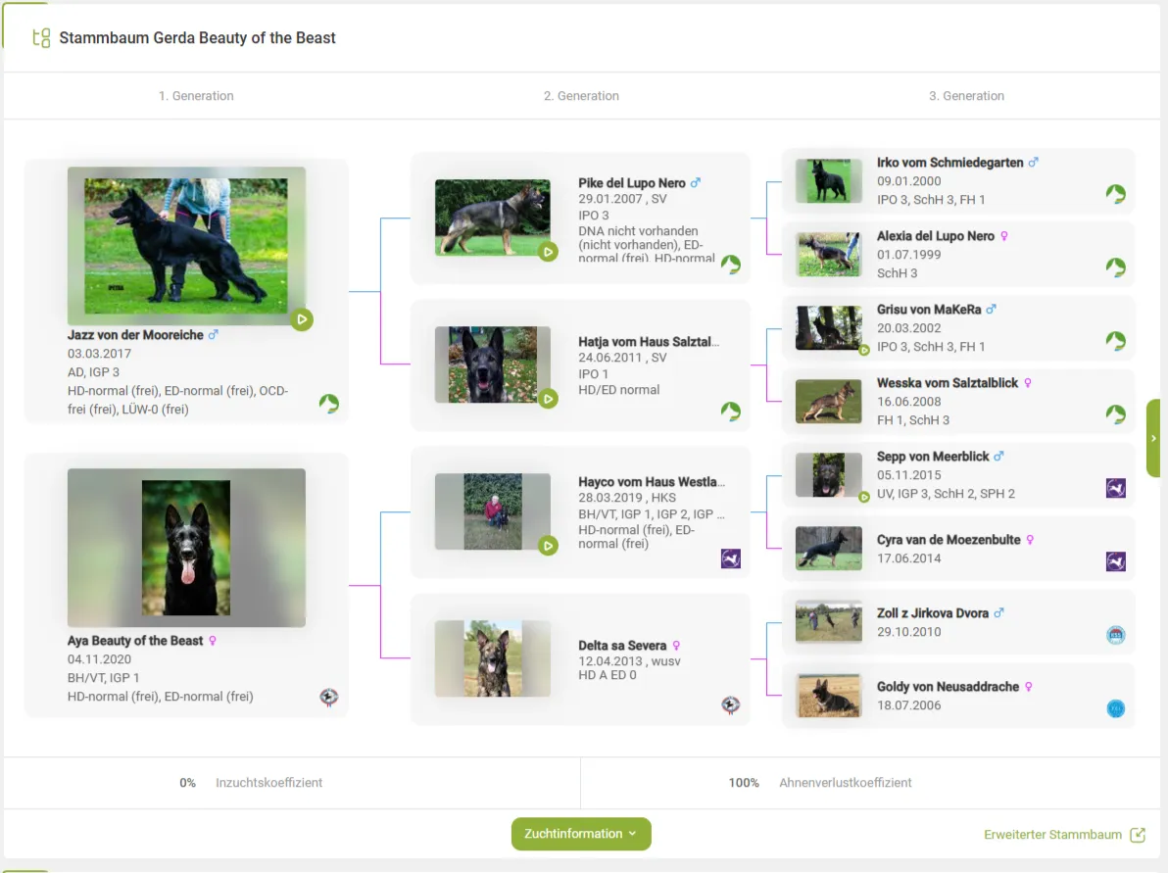Click play icon on Pike del Lupo Nero photo
This screenshot has width=1168, height=873.
tap(548, 252)
